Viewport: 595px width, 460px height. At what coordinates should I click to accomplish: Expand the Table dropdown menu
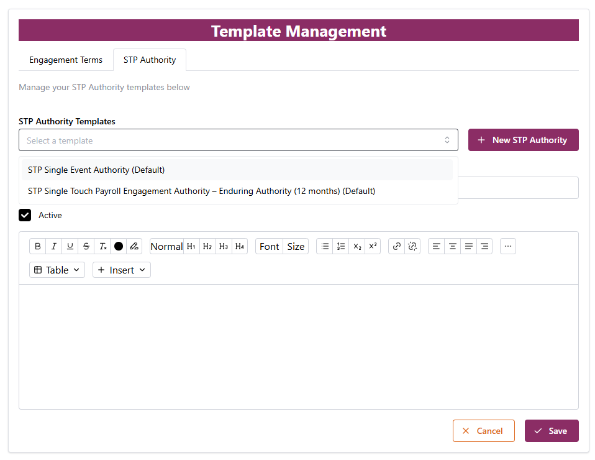57,270
